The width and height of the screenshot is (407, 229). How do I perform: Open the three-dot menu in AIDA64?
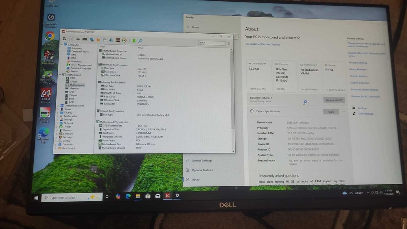point(229,44)
